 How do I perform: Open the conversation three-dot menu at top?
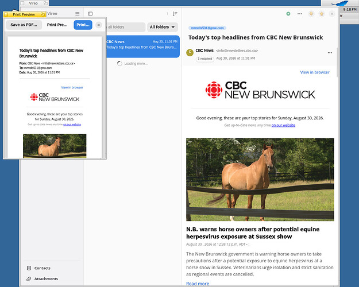[300, 14]
